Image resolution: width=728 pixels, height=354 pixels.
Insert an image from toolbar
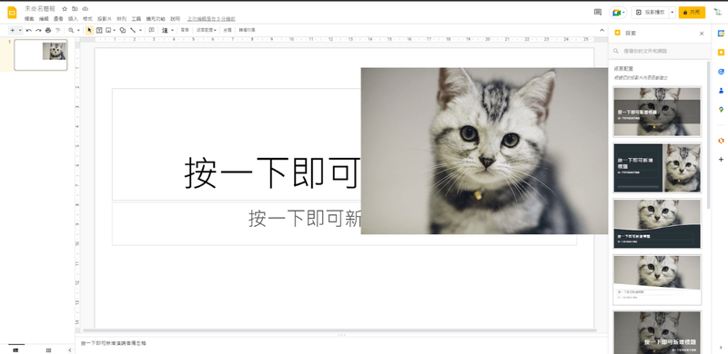point(108,30)
